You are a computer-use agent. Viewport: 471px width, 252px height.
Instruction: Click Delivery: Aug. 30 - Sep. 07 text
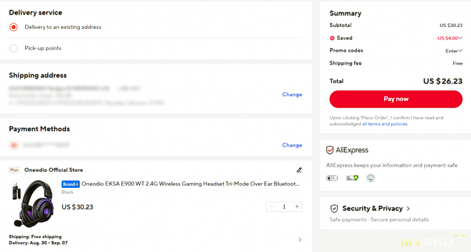(38, 243)
